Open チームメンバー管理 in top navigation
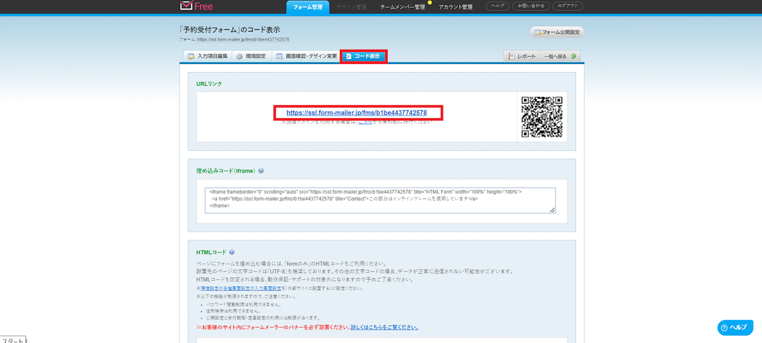 (402, 7)
